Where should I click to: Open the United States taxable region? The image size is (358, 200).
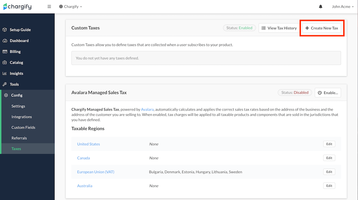[88, 144]
